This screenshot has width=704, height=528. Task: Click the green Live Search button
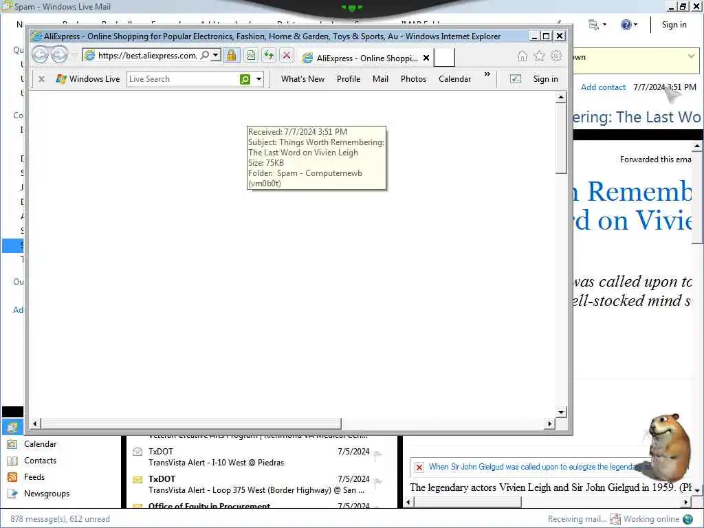coord(245,80)
